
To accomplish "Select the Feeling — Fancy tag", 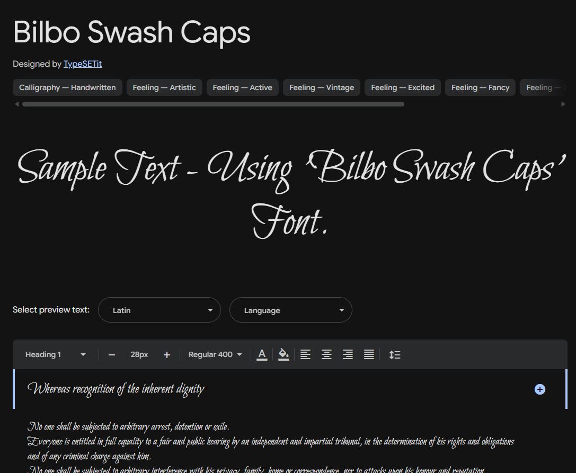I will click(480, 87).
